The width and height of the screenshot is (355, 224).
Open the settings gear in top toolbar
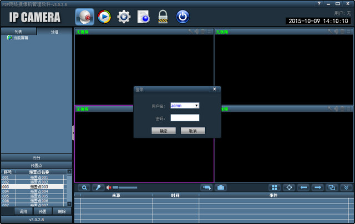124,17
